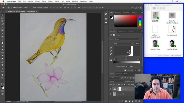Switch to the Swatches tab
This screenshot has height=103, width=184.
click(x=118, y=13)
